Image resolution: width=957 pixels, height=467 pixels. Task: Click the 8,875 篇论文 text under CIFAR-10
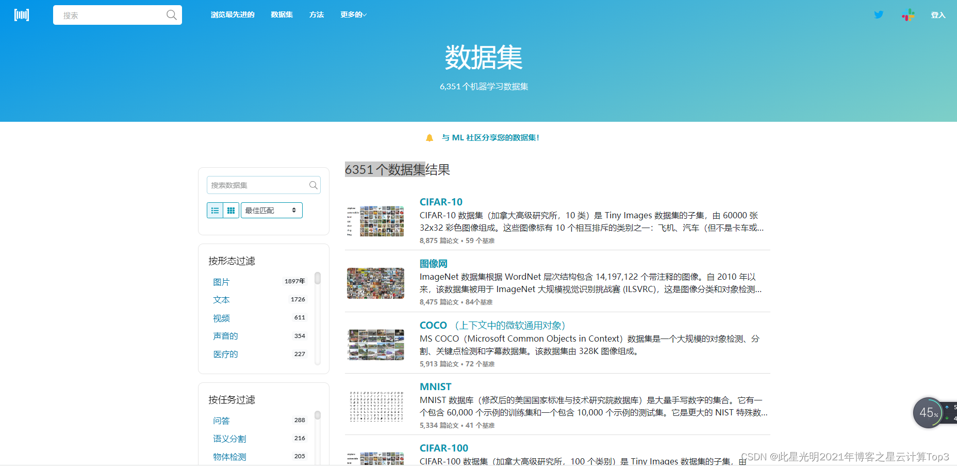pyautogui.click(x=439, y=241)
